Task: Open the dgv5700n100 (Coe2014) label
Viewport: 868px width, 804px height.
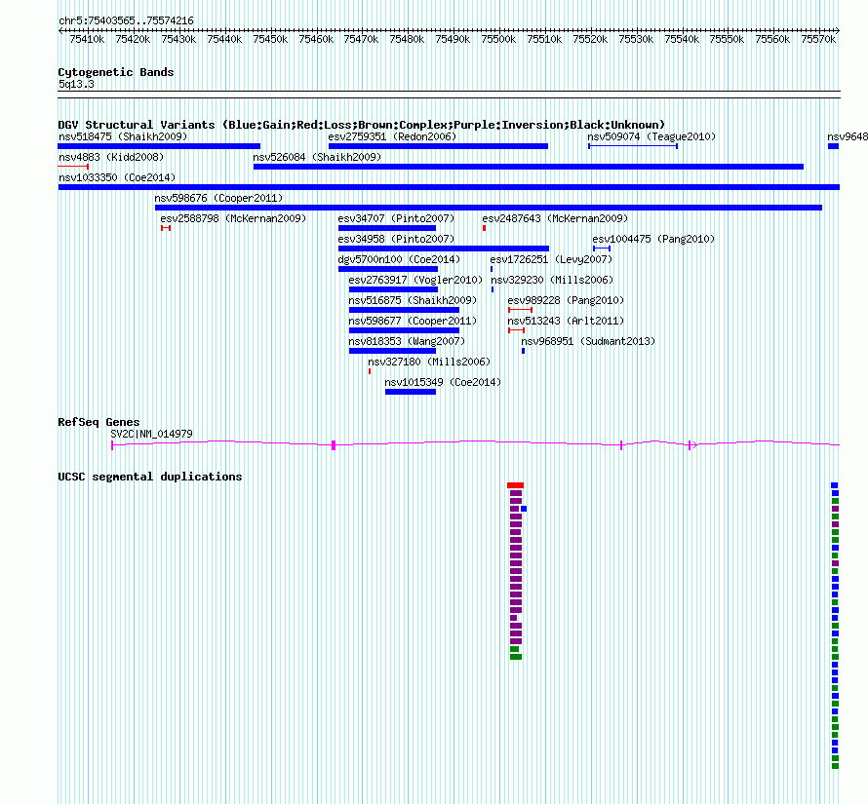Action: click(399, 259)
